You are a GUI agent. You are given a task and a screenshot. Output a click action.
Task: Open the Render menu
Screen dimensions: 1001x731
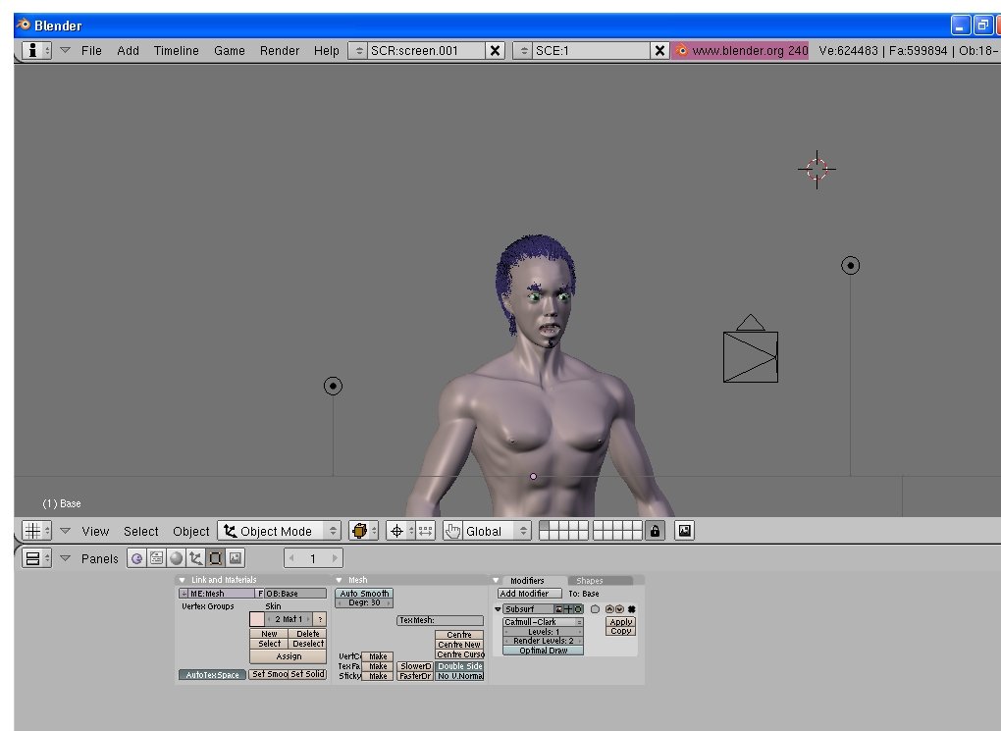coord(280,50)
